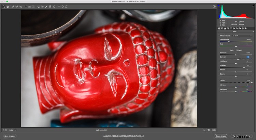Image resolution: width=256 pixels, height=140 pixels.
Task: Switch to the Split Toning panel tab
Action: click(231, 28)
